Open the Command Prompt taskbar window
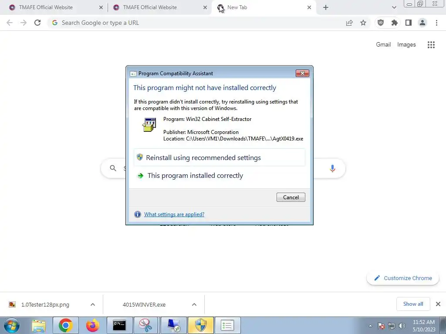446x334 pixels. coord(119,325)
